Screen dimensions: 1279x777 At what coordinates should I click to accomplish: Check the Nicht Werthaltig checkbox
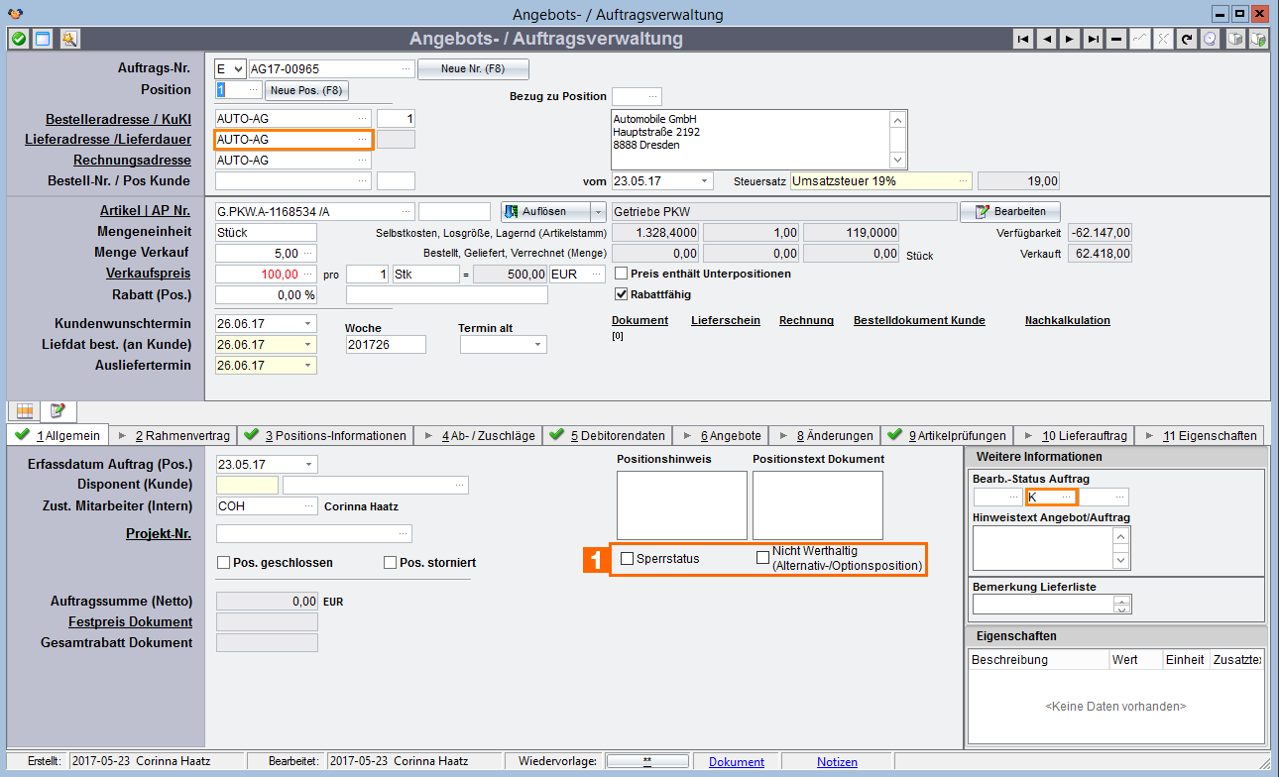click(x=762, y=558)
